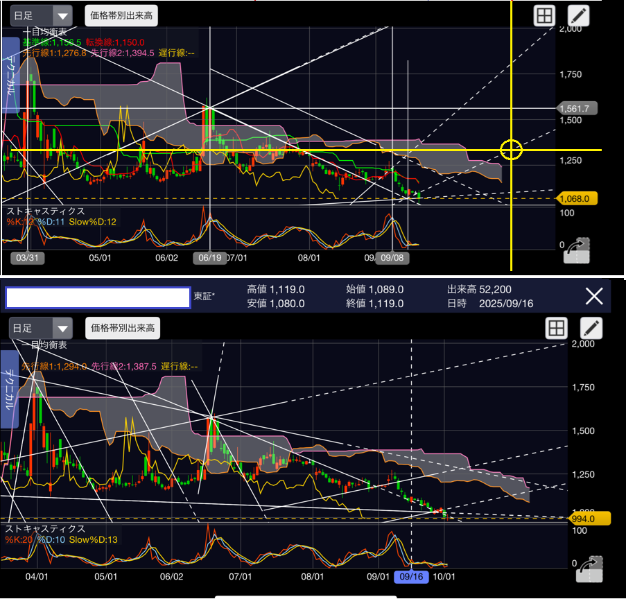
Task: Click the gray 1,561.7 price label
Action: tap(577, 109)
